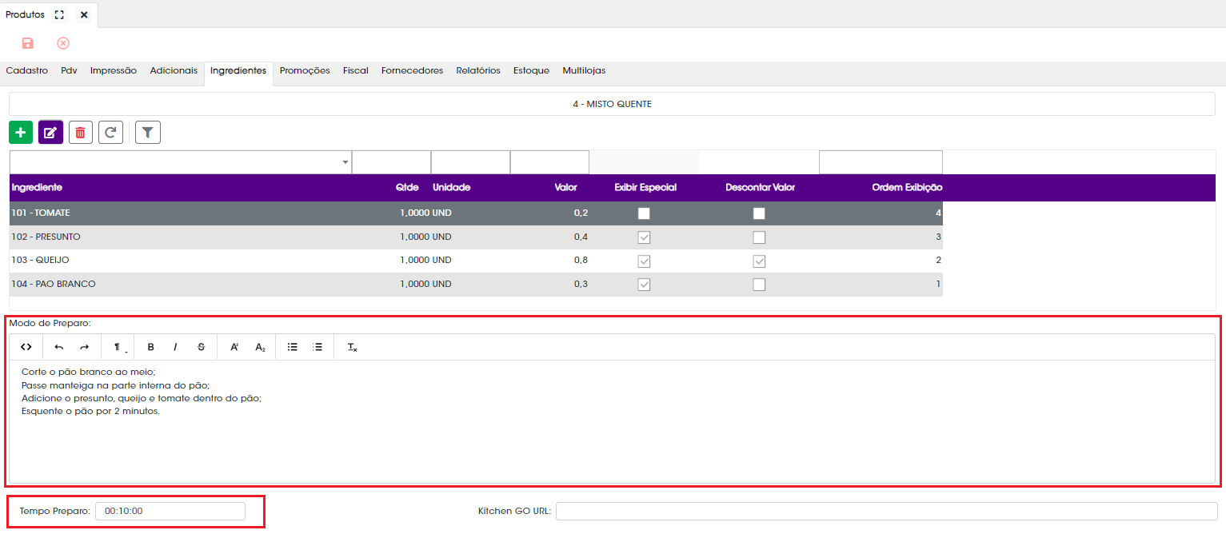The width and height of the screenshot is (1226, 542).
Task: Toggle Exibir Especial for PAO BRANCO
Action: (644, 285)
